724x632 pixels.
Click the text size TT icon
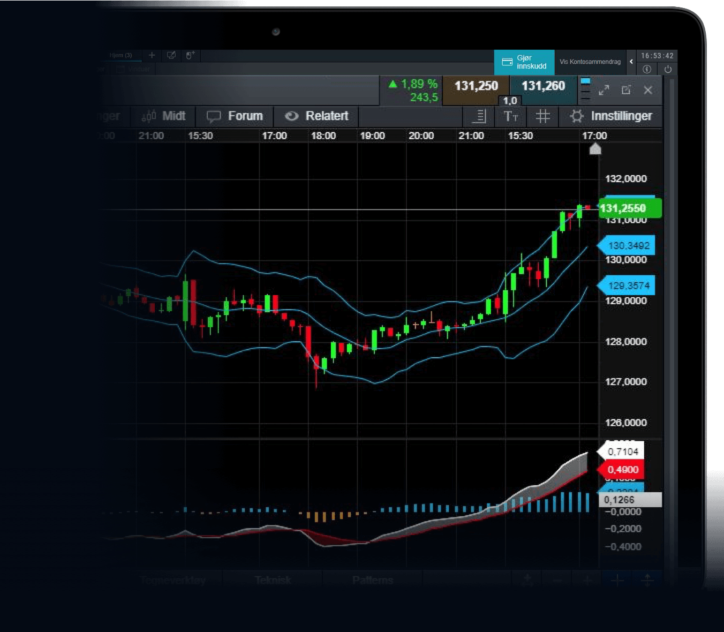tap(510, 116)
